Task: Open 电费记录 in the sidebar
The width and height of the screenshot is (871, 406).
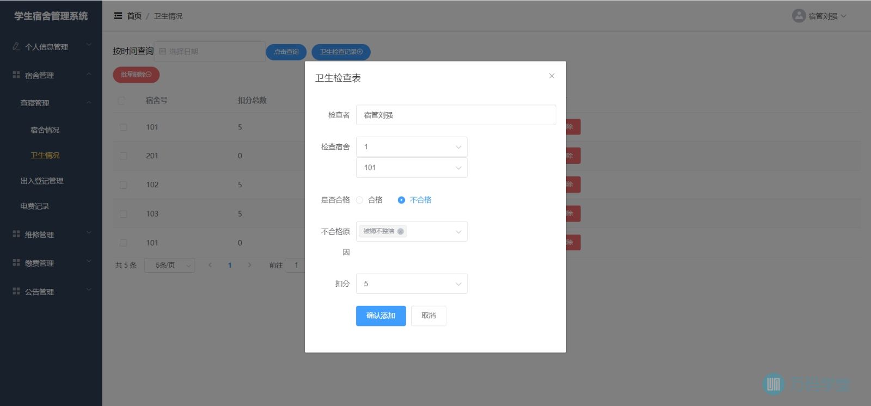Action: tap(35, 206)
